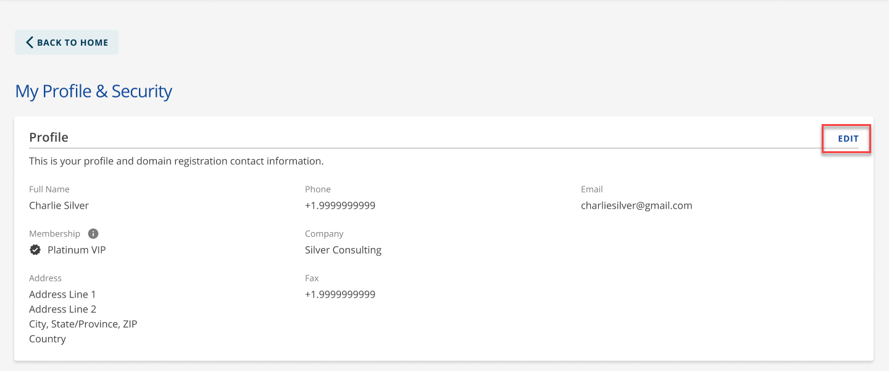
Task: Click the email charliesilver@gmail.com
Action: [x=636, y=205]
